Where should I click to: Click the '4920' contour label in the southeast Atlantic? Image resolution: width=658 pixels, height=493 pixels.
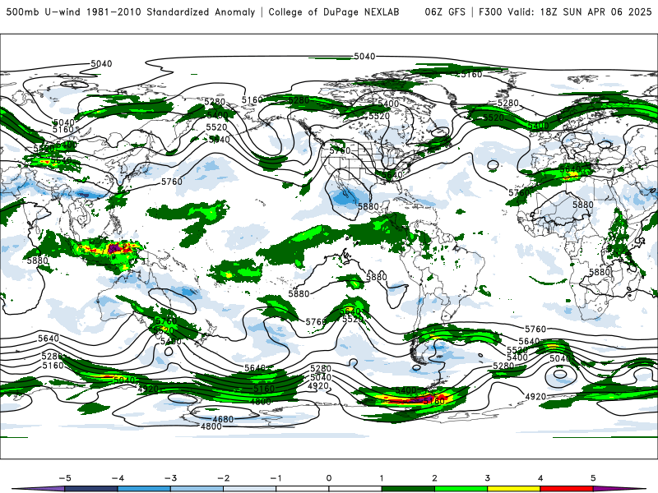click(x=535, y=396)
